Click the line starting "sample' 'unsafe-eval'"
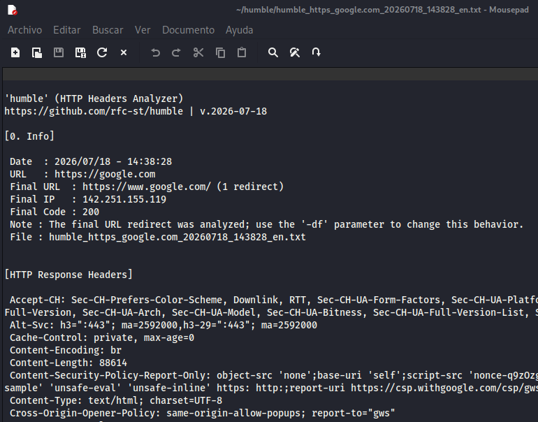The width and height of the screenshot is (538, 422). 271,388
